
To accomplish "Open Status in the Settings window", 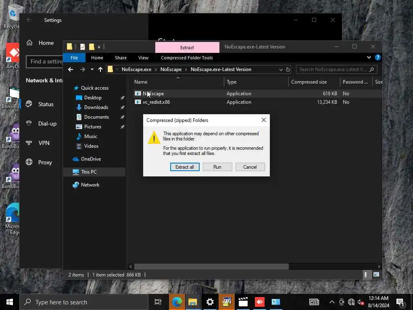I will pos(46,104).
